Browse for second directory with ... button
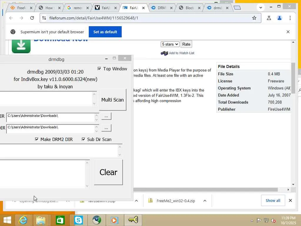The height and width of the screenshot is (226, 301). (106, 128)
